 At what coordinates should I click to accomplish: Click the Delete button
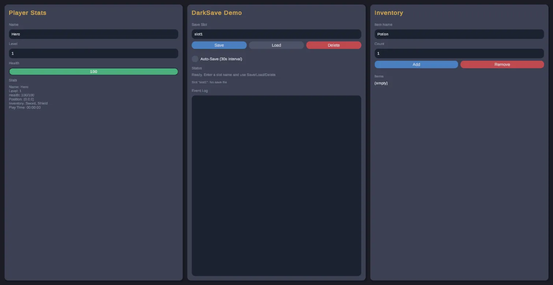pyautogui.click(x=333, y=45)
